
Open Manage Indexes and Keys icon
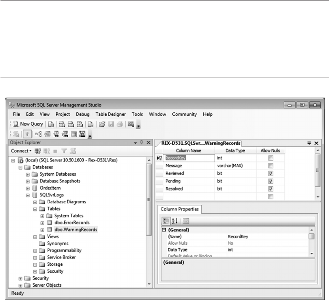[47, 134]
